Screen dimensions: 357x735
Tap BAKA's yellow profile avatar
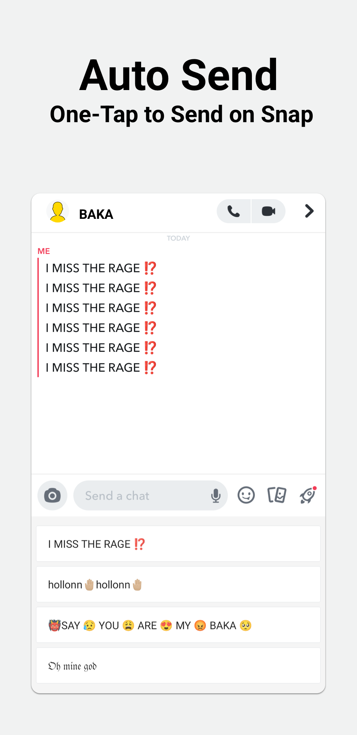(58, 212)
